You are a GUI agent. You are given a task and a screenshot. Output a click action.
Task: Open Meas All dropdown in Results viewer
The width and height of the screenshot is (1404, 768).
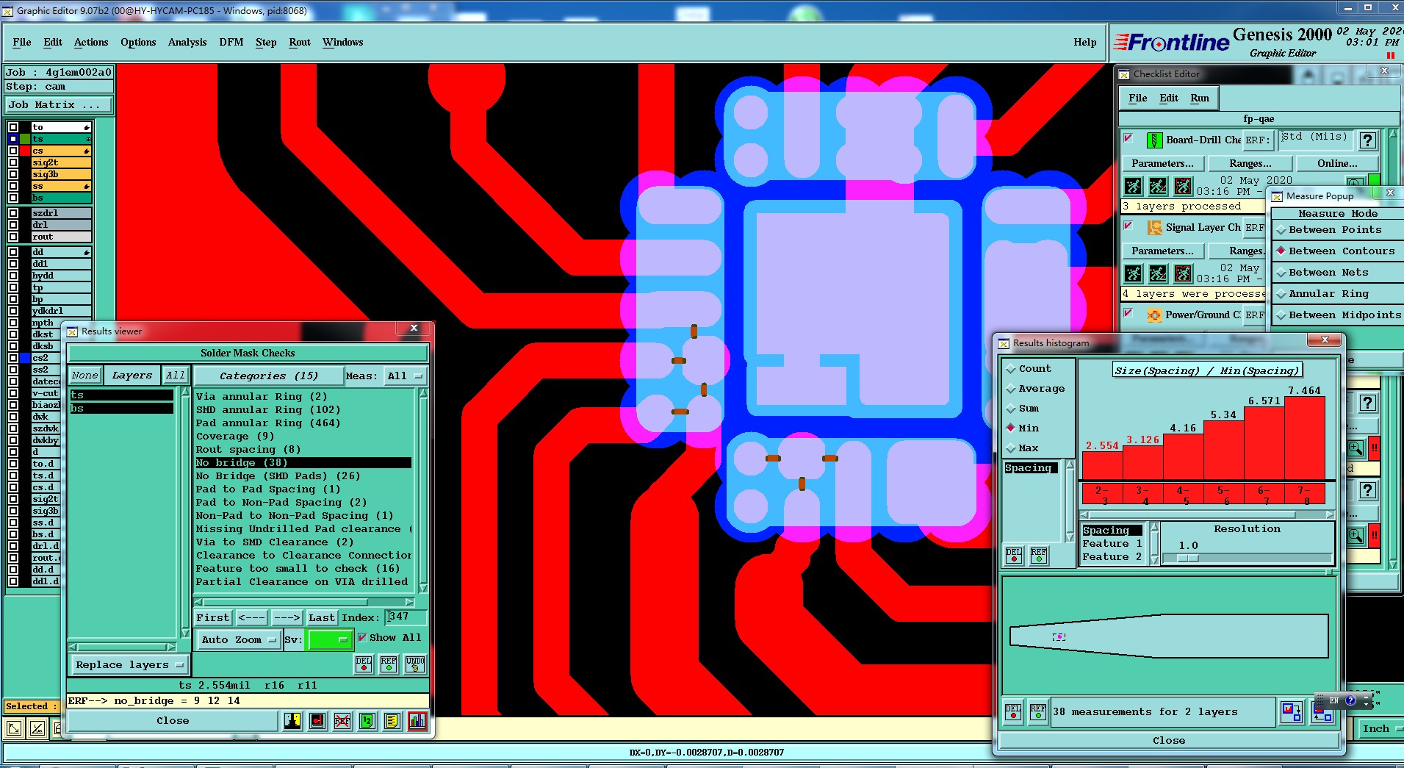pos(406,376)
